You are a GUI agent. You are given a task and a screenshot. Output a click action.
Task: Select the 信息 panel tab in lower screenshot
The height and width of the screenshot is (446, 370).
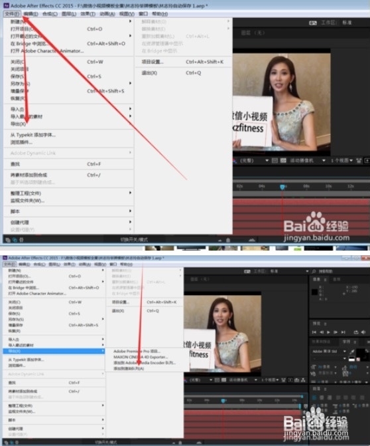click(x=317, y=279)
